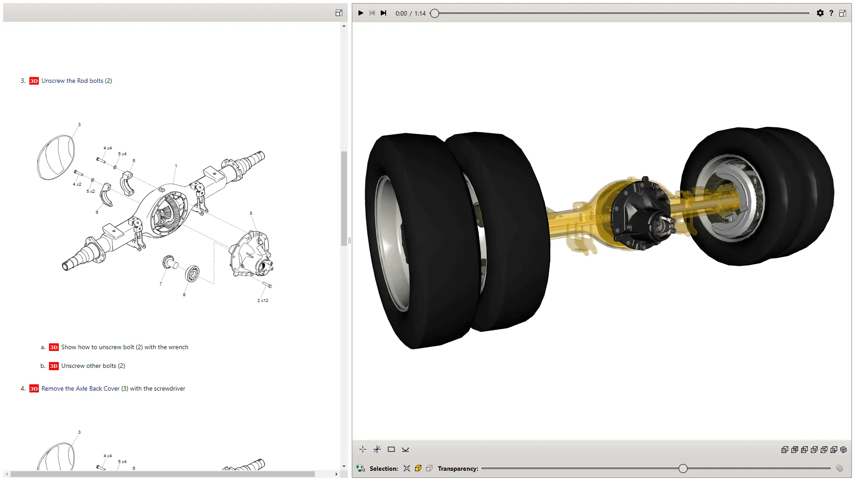
Task: Open step 3 link 'Unscrew the Rod bolts'
Action: pyautogui.click(x=76, y=81)
